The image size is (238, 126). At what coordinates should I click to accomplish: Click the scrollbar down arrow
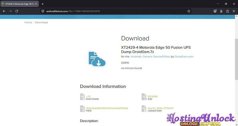click(236, 124)
